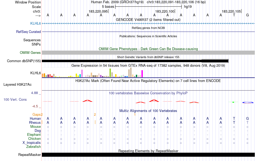Image resolution: width=255 pixels, height=161 pixels.
Task: Click the violet bar in GTEx chart
Action: pos(82,73)
